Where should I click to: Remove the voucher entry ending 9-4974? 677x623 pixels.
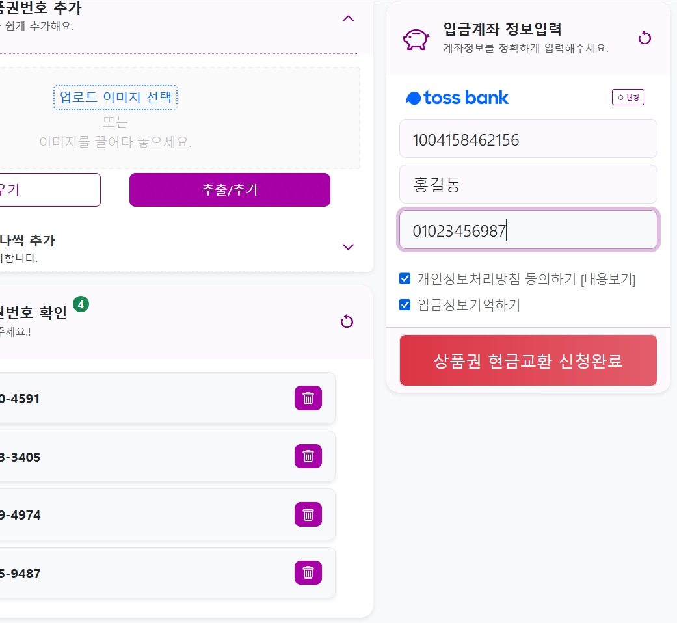pyautogui.click(x=308, y=514)
